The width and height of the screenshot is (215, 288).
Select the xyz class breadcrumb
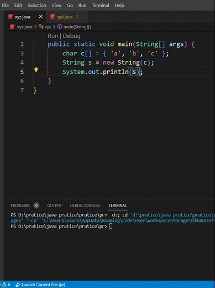pyautogui.click(x=48, y=27)
